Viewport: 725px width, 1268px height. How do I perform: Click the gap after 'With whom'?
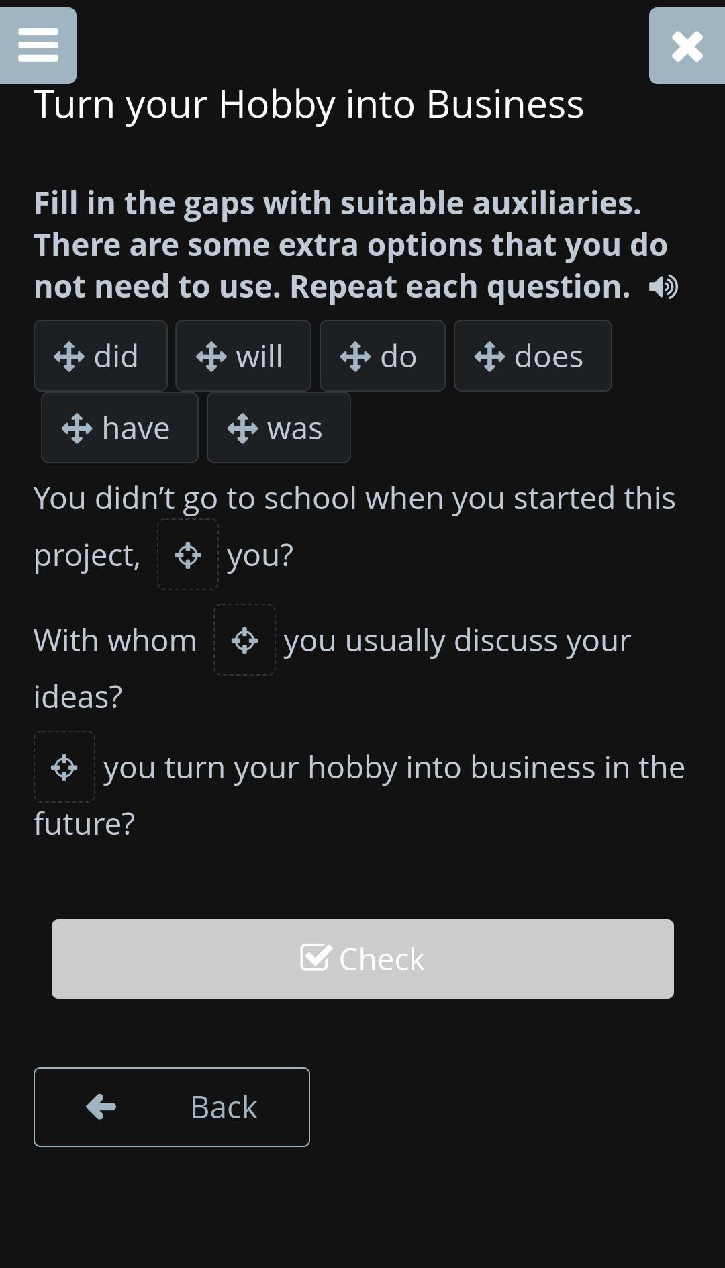coord(244,640)
